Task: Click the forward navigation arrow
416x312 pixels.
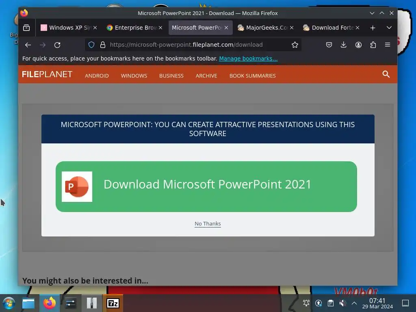Action: [x=42, y=45]
